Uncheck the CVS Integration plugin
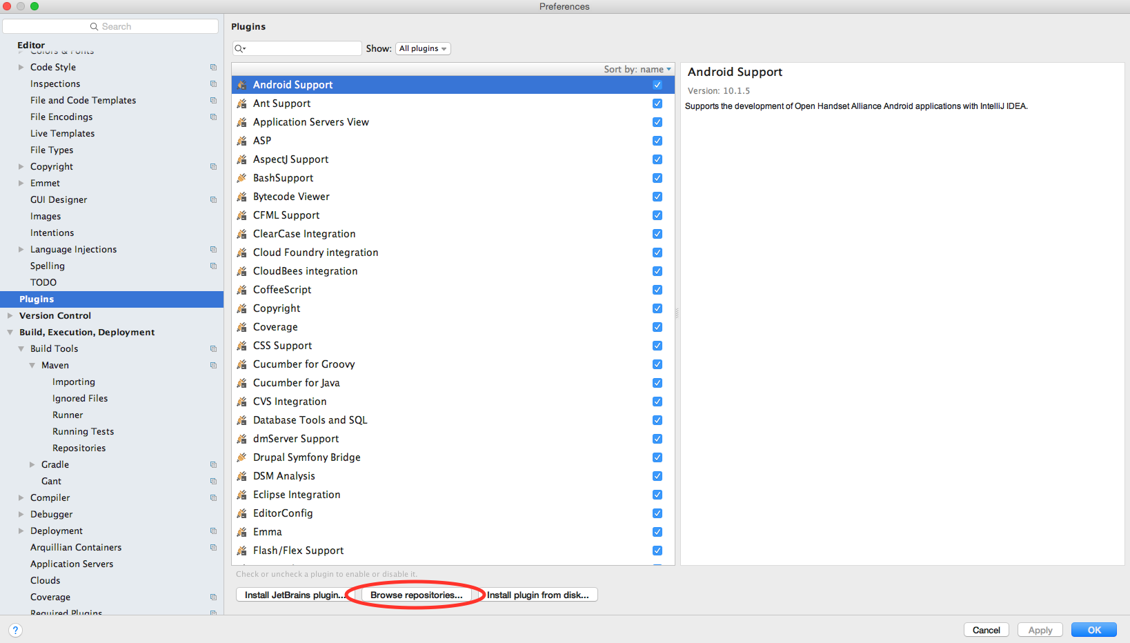 click(x=657, y=402)
